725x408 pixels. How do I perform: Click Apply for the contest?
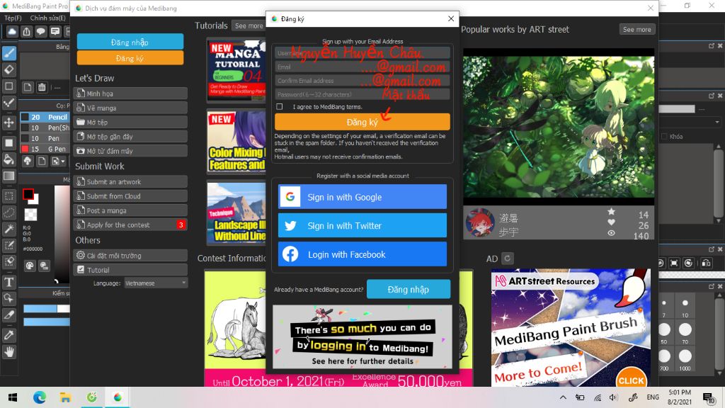(131, 225)
